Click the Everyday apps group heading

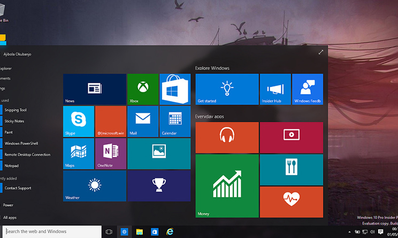tap(209, 117)
